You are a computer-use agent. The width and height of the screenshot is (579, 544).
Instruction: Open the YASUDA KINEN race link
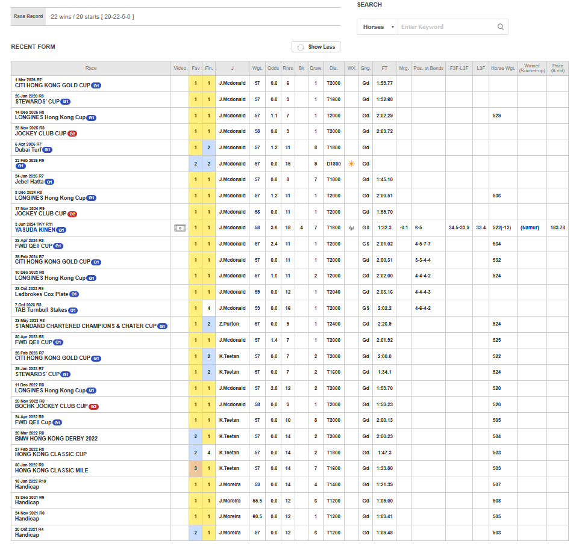tap(35, 230)
